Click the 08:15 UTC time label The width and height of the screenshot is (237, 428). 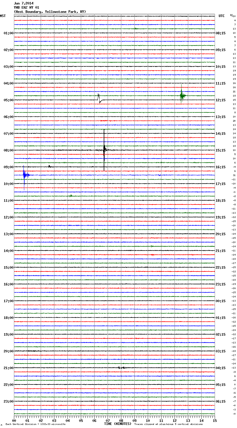click(x=221, y=33)
